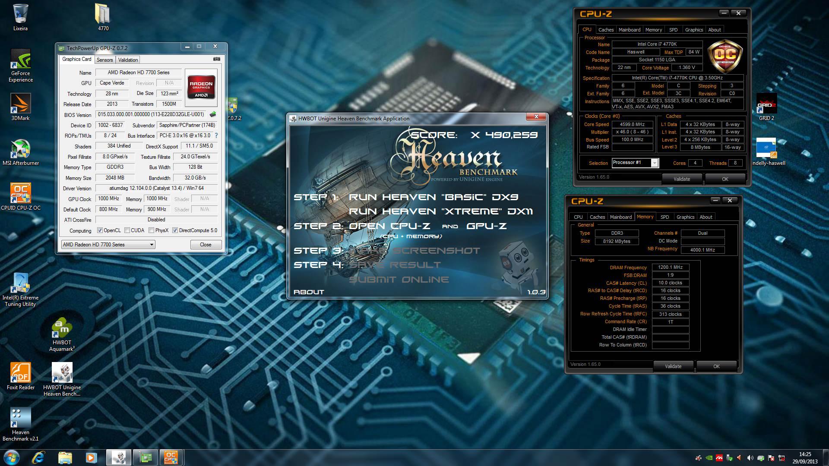Click the volume speaker tray icon
The height and width of the screenshot is (466, 829).
point(750,458)
